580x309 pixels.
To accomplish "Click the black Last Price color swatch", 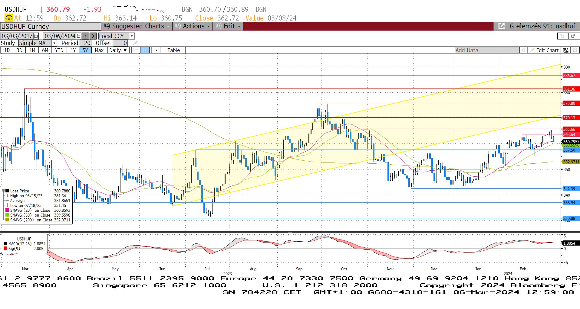I will coord(7,191).
